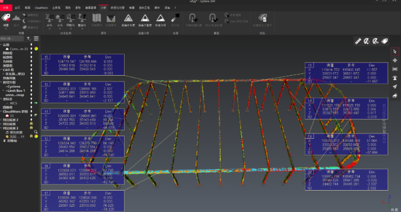Viewport: 401px width, 212px height.
Task: Expand the ~Limit Box 1 tree node
Action: [x=3, y=91]
